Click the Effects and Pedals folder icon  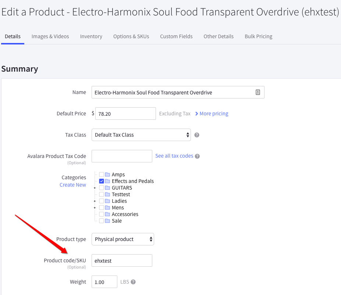[107, 181]
